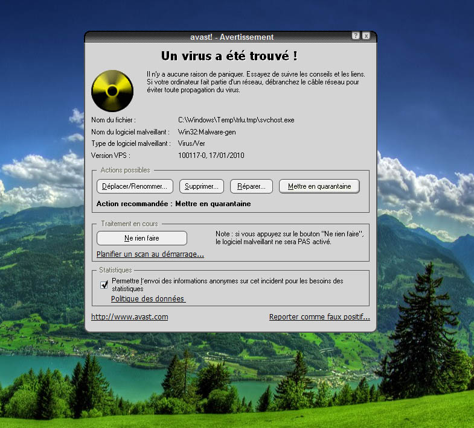Click the help question mark icon in title bar
The image size is (474, 428).
[356, 36]
